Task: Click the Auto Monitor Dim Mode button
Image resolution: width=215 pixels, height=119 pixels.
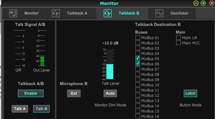Action: click(x=110, y=93)
